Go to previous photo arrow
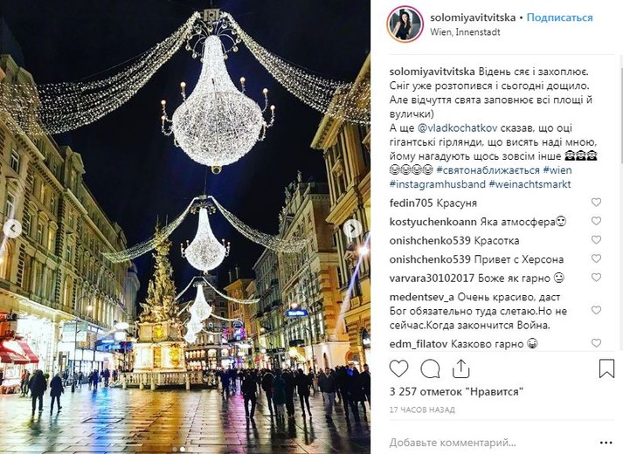The width and height of the screenshot is (623, 454). point(13,229)
